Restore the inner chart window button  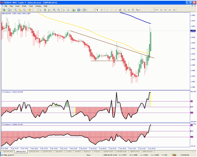point(192,6)
